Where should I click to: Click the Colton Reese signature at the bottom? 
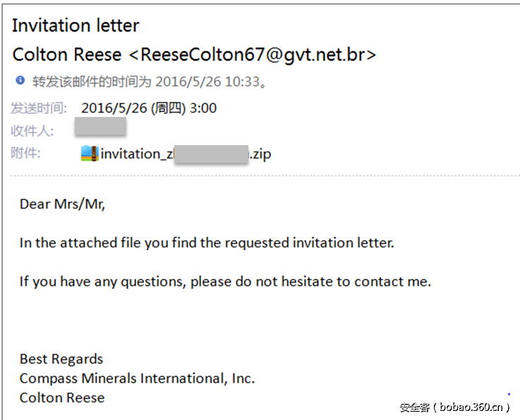[x=62, y=397]
